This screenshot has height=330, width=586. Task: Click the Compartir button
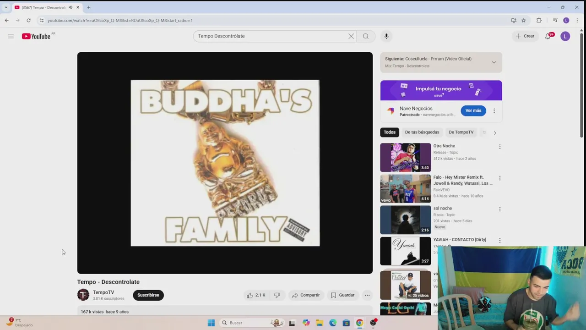coord(306,295)
